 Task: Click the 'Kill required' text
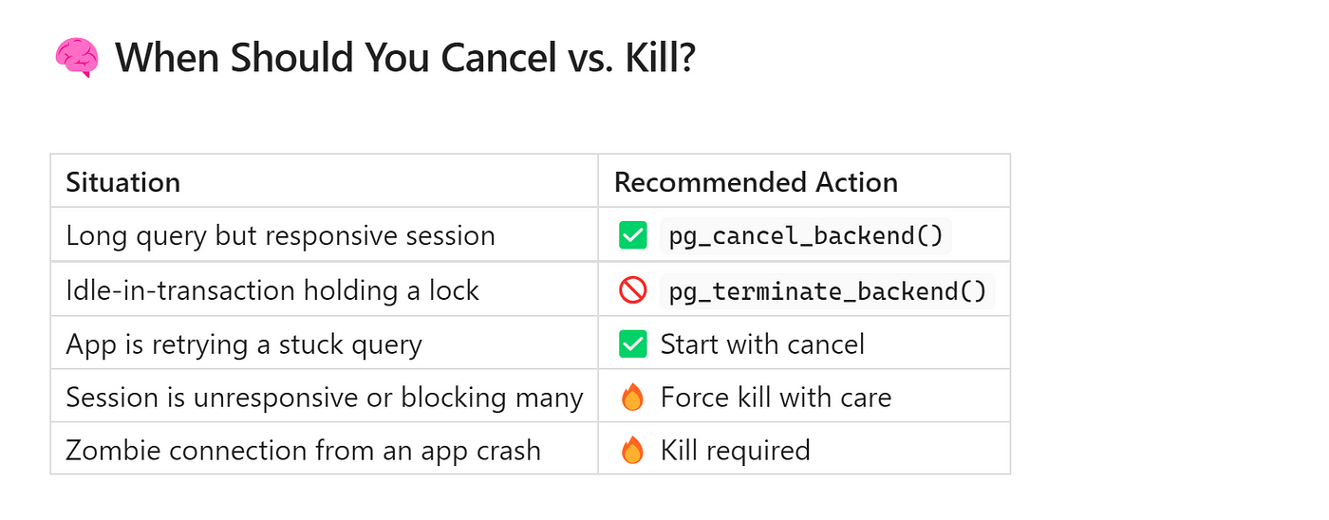(x=735, y=450)
